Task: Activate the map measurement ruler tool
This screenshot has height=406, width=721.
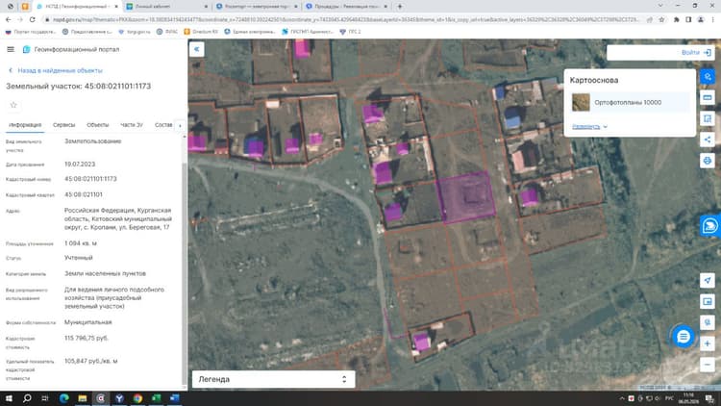Action: coord(708,97)
